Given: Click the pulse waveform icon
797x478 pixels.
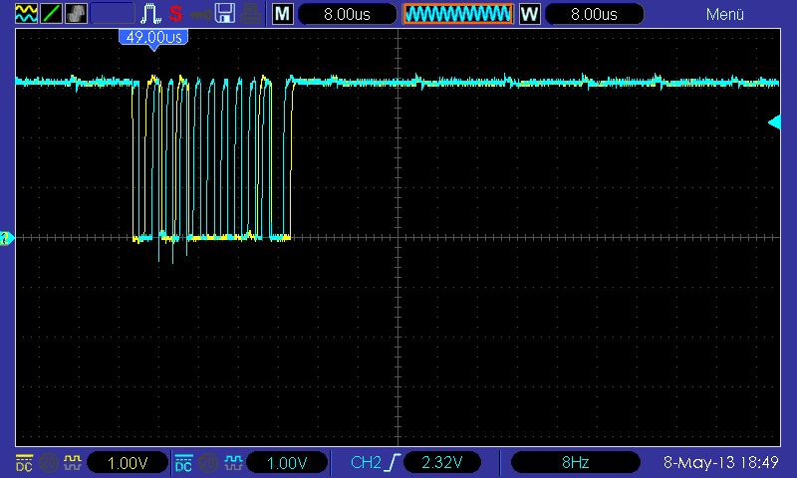Looking at the screenshot, I should tap(150, 14).
